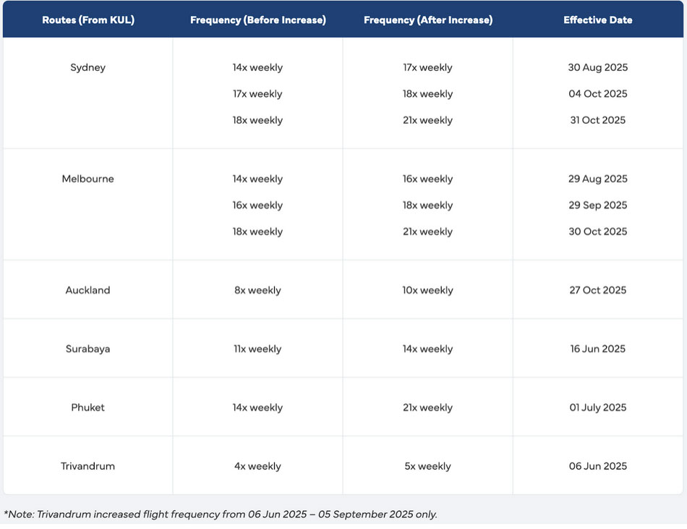Click Surabaya's 11x weekly before frequency
The image size is (687, 529).
coord(257,349)
